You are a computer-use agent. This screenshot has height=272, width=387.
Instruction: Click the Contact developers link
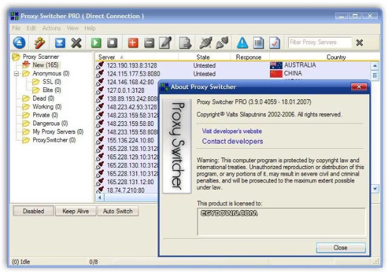coord(232,141)
